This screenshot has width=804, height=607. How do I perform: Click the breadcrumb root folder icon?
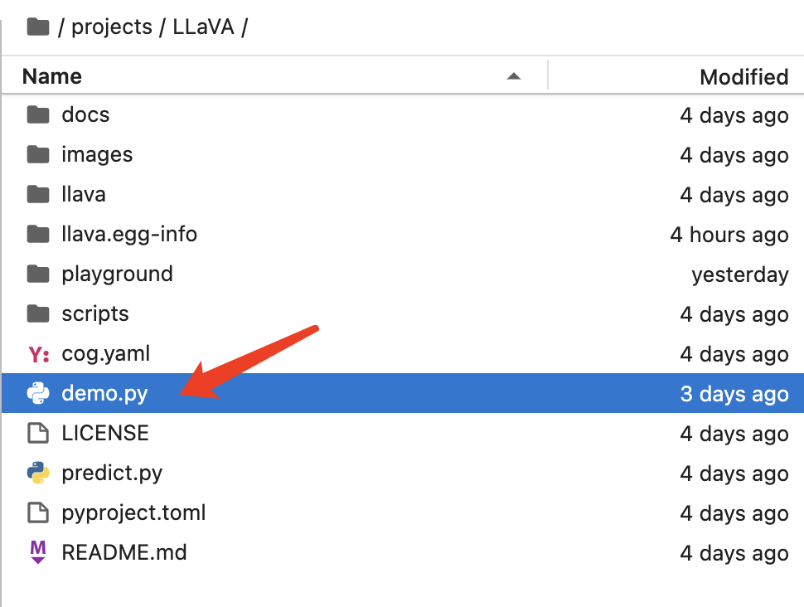pyautogui.click(x=38, y=27)
